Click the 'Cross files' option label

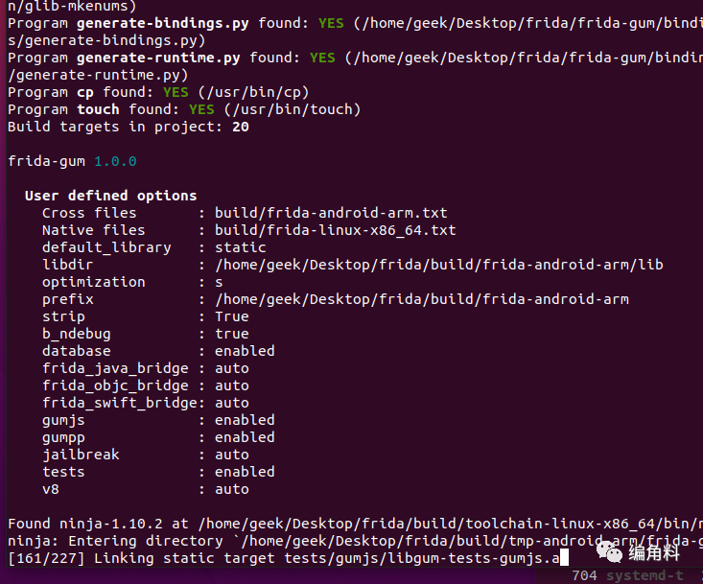click(89, 213)
